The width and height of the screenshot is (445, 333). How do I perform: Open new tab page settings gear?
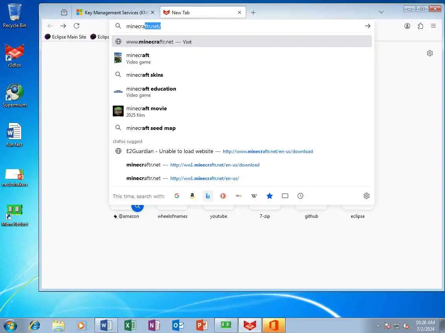[x=430, y=53]
